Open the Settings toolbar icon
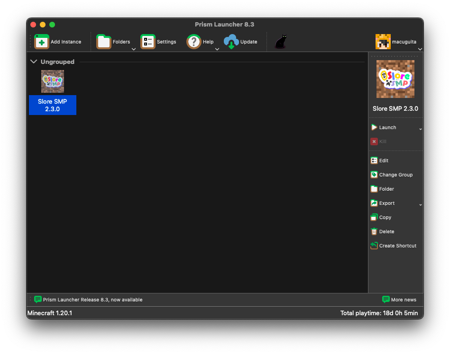 148,42
